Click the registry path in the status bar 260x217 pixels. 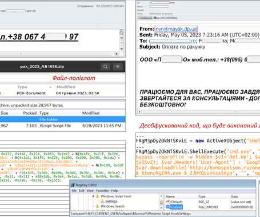pos(131,214)
